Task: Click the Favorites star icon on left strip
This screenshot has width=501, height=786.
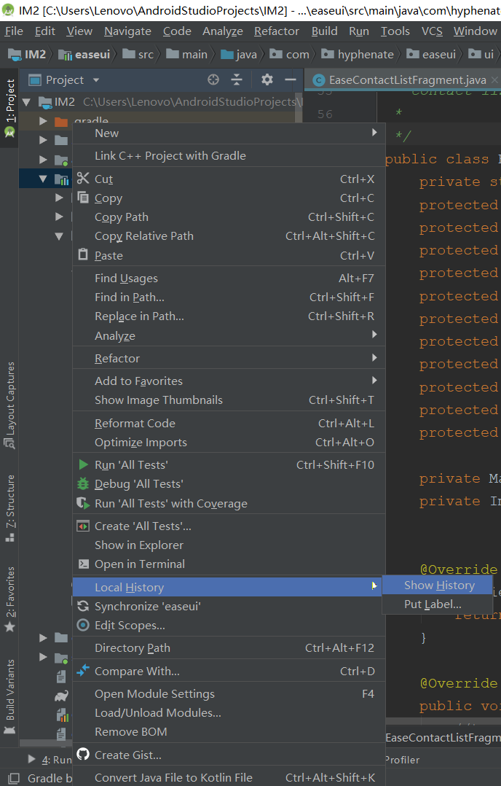Action: click(x=9, y=626)
